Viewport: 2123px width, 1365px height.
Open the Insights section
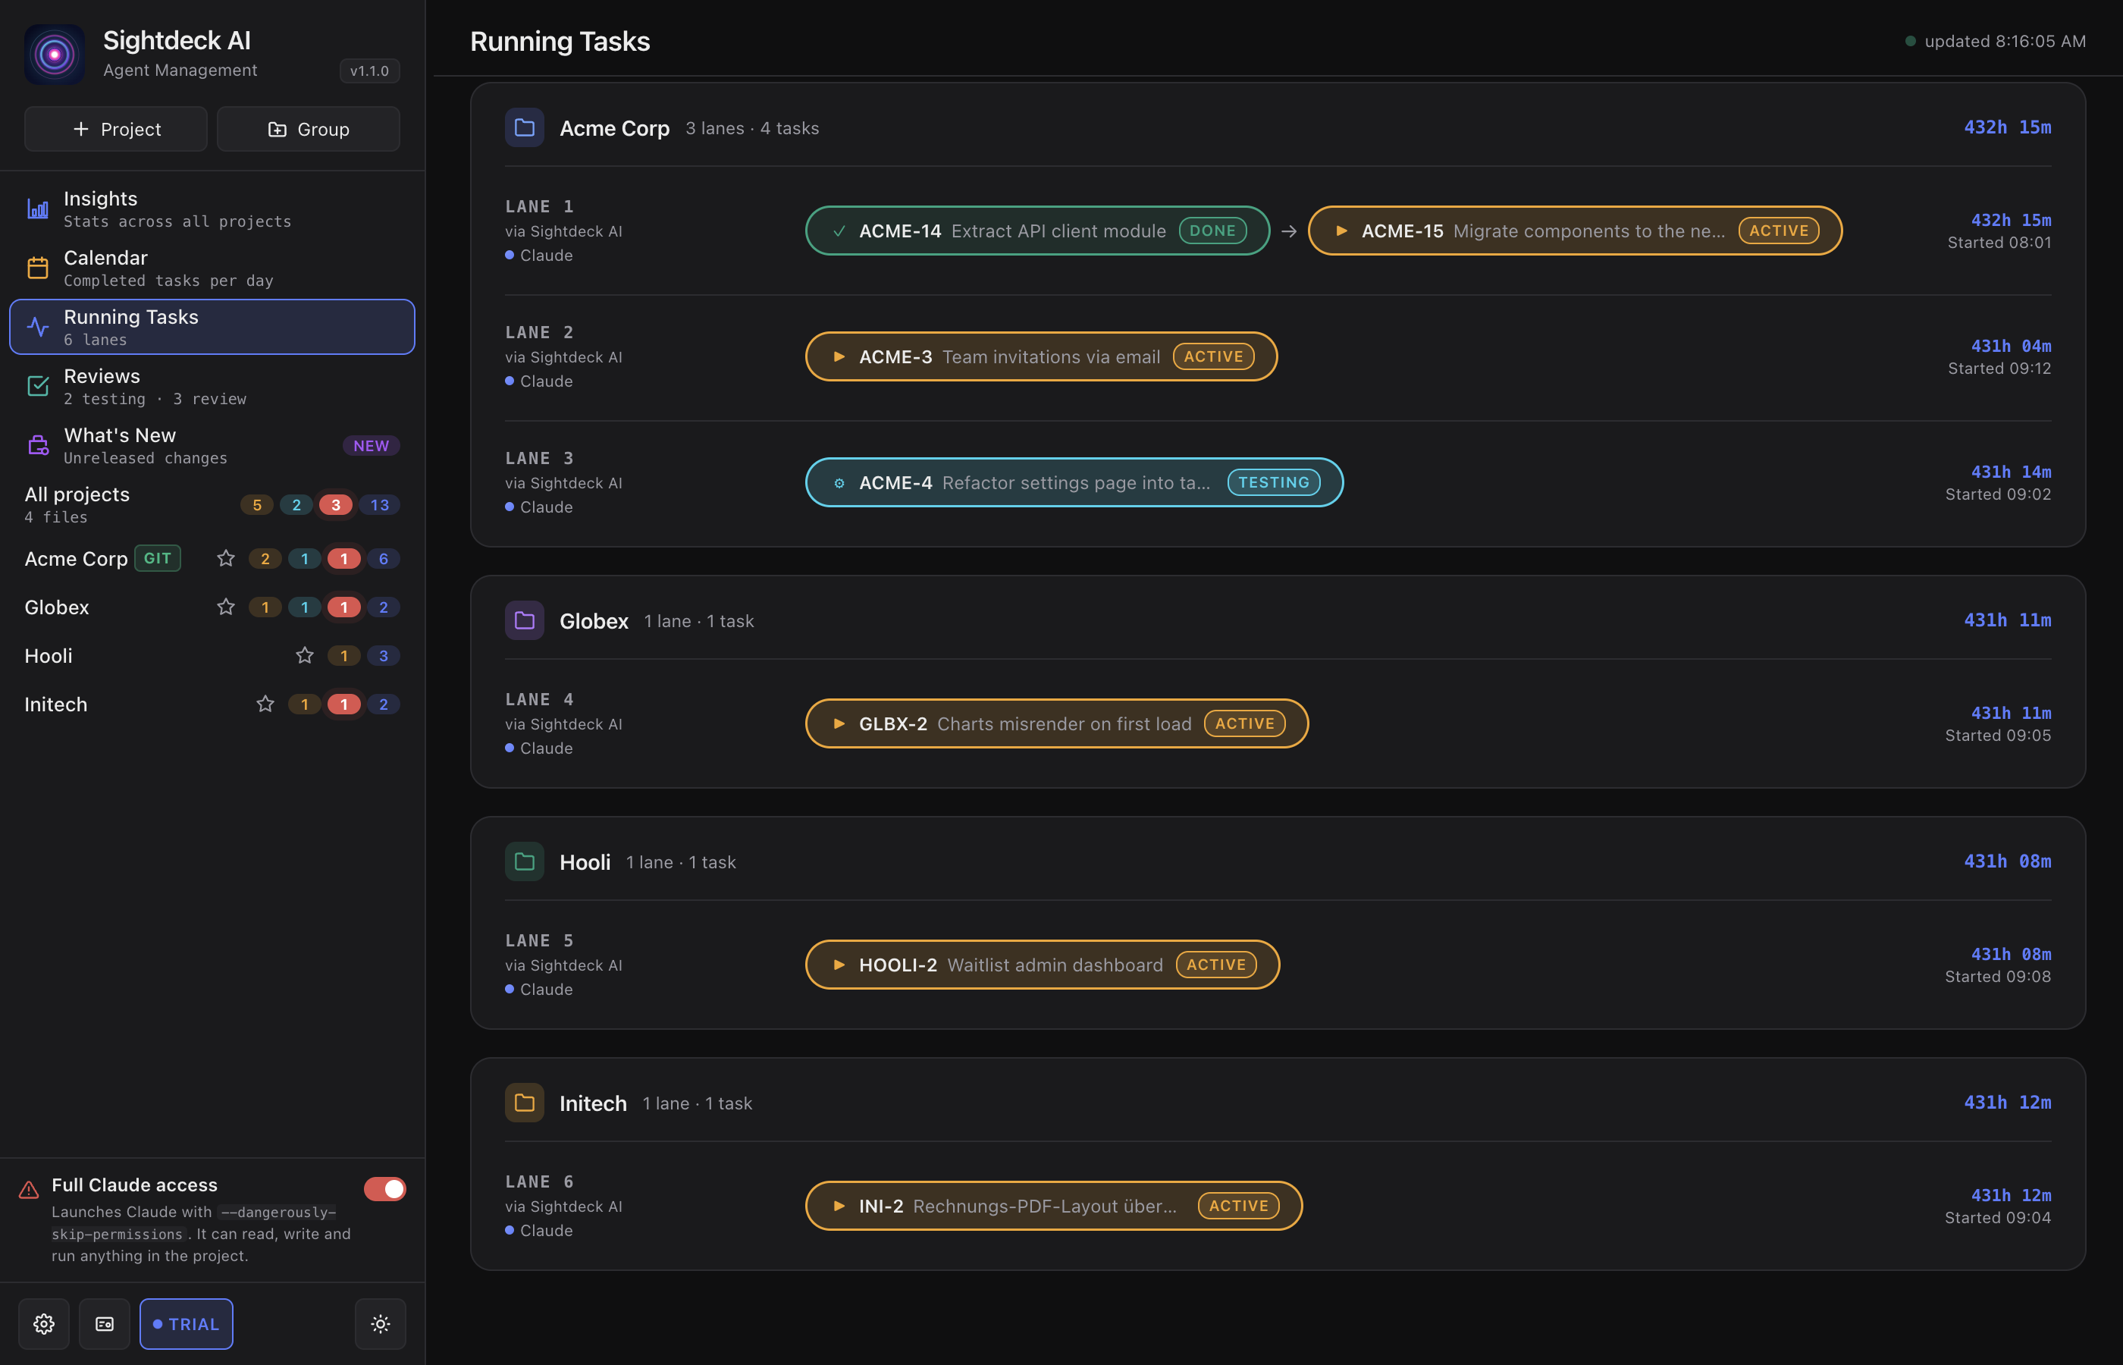click(x=212, y=209)
